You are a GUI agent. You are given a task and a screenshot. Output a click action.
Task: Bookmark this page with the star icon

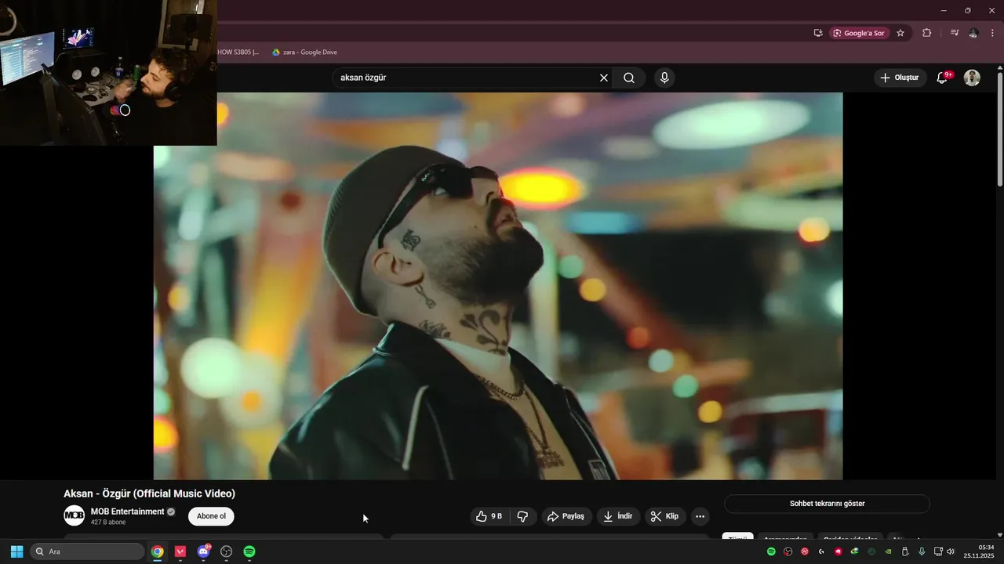coord(900,33)
